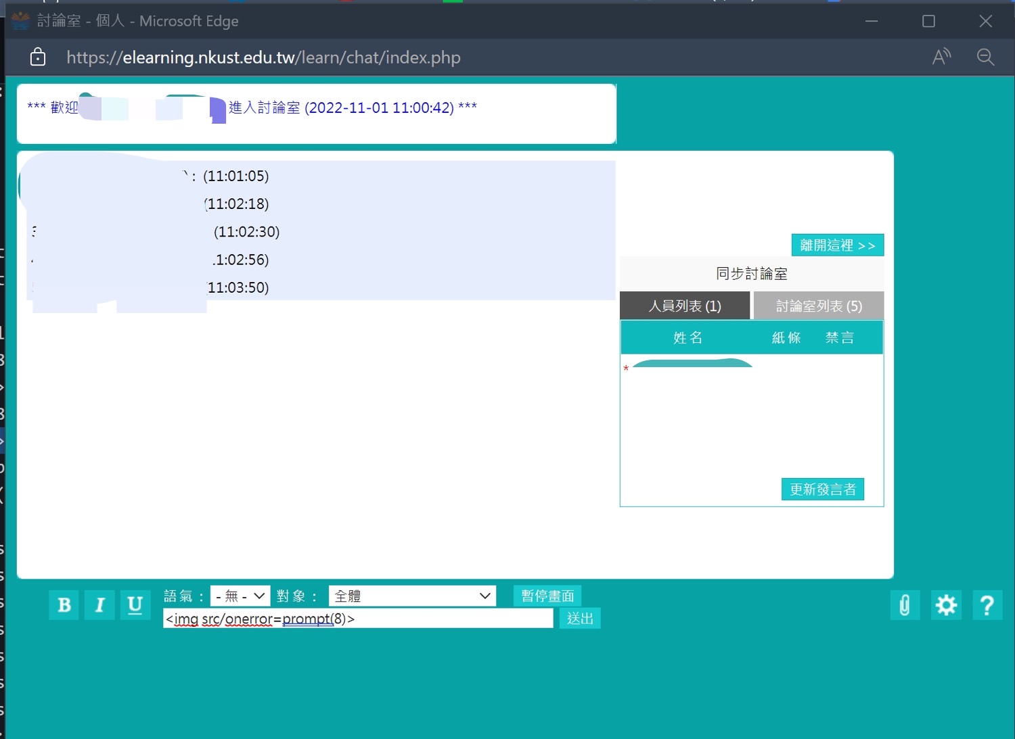Click the welcome message timestamp 2022-11-01 11:00:42

coord(380,108)
